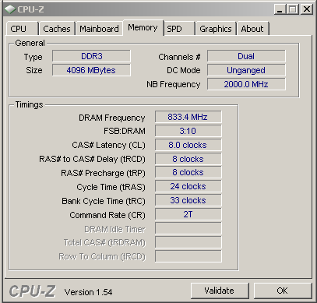
Task: Click the tRCD value field 8 clocks
Action: pyautogui.click(x=188, y=159)
